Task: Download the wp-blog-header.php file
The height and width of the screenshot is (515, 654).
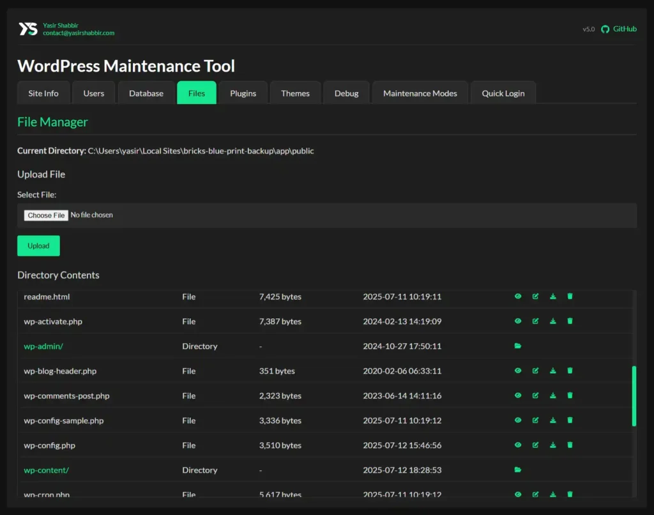Action: point(552,371)
